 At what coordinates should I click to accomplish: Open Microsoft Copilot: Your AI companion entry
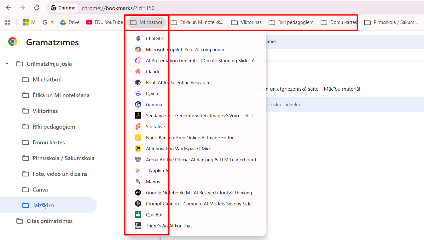click(x=196, y=50)
